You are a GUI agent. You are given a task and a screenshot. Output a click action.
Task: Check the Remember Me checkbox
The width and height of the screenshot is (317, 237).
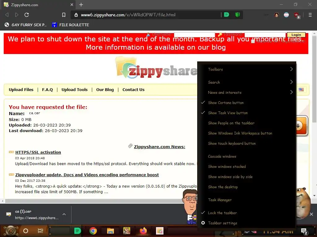(253, 41)
